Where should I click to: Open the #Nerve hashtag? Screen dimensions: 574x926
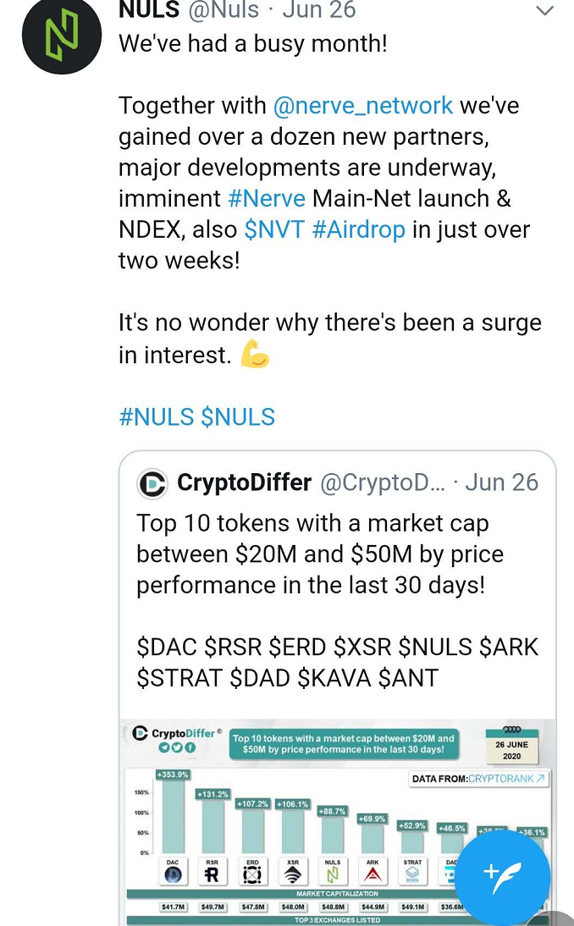267,198
